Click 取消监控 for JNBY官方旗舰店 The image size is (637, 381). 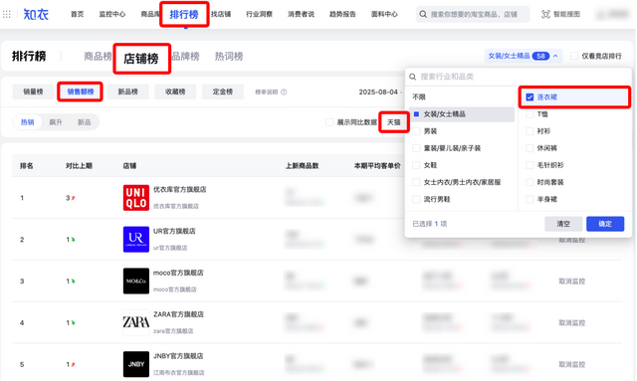(x=571, y=364)
